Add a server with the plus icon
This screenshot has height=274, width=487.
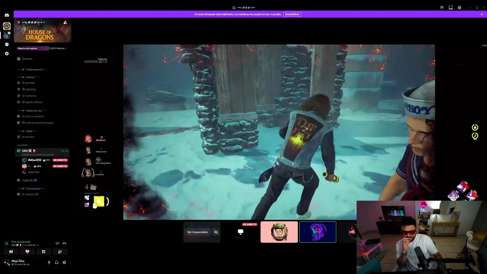[7, 45]
